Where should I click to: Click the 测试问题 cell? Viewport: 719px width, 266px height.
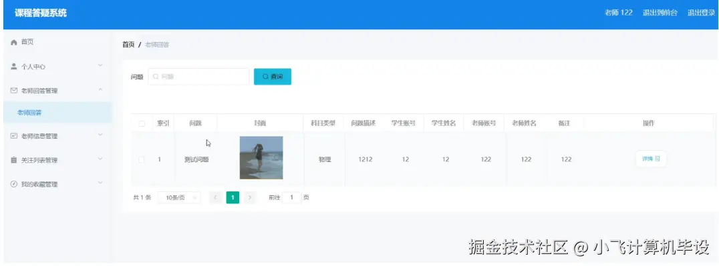point(196,160)
